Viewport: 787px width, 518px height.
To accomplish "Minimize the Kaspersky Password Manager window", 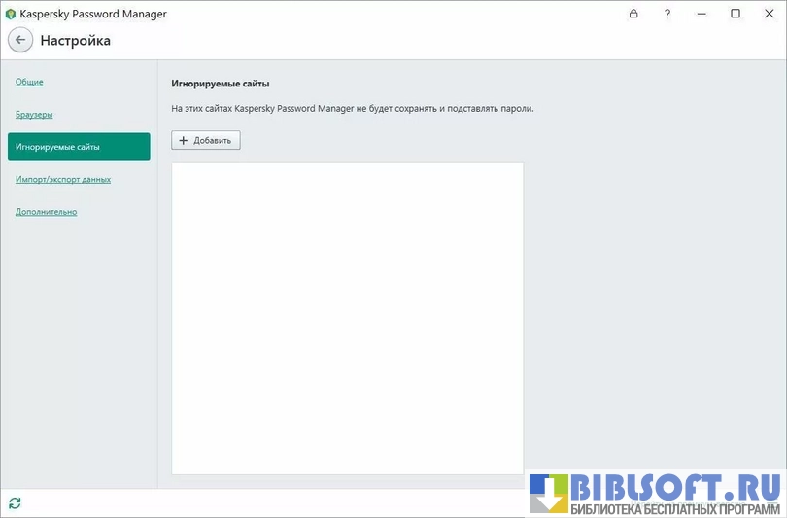I will 701,14.
